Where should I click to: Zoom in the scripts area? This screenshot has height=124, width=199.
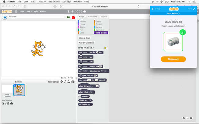pos(191,118)
